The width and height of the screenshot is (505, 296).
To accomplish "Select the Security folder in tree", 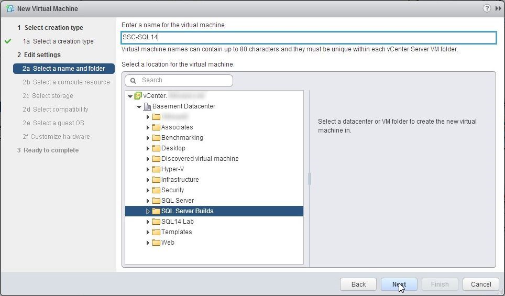I will coord(172,190).
